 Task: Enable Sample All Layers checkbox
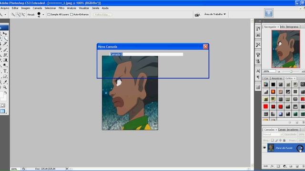click(49, 15)
